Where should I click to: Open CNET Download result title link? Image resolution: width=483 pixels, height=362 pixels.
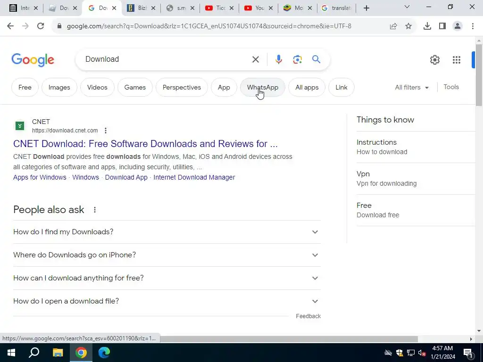click(145, 144)
